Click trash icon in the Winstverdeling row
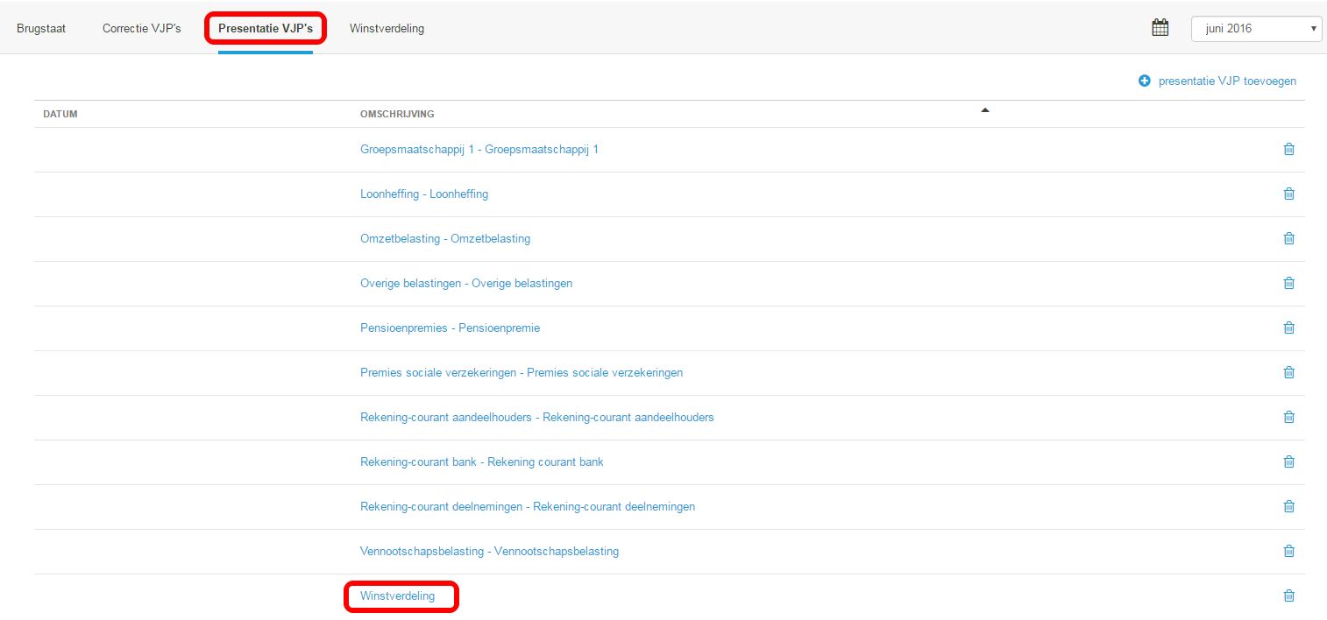This screenshot has height=620, width=1327. (x=1288, y=595)
